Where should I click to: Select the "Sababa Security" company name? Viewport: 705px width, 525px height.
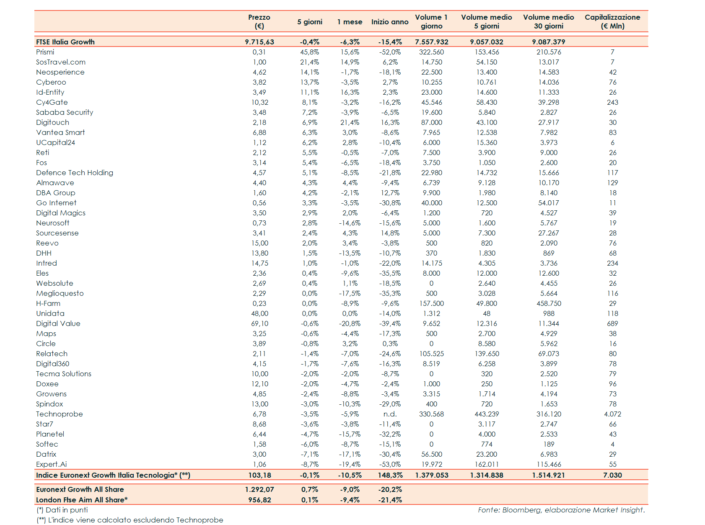(65, 112)
